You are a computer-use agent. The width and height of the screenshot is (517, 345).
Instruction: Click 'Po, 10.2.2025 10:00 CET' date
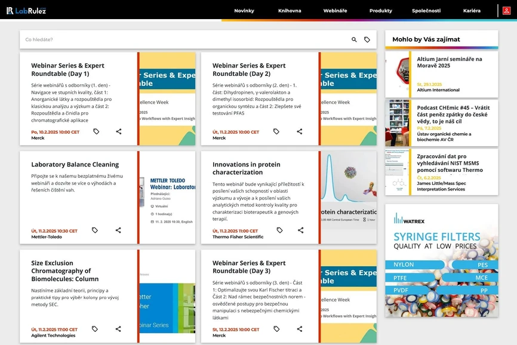point(56,132)
